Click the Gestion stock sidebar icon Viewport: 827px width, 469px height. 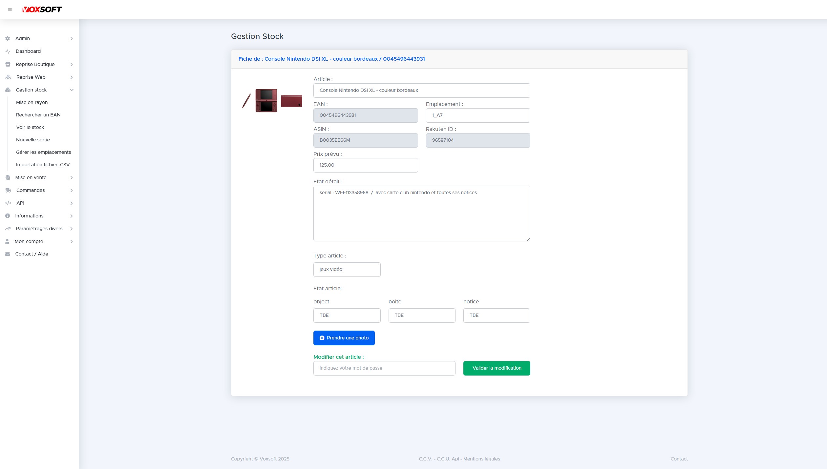pos(8,90)
